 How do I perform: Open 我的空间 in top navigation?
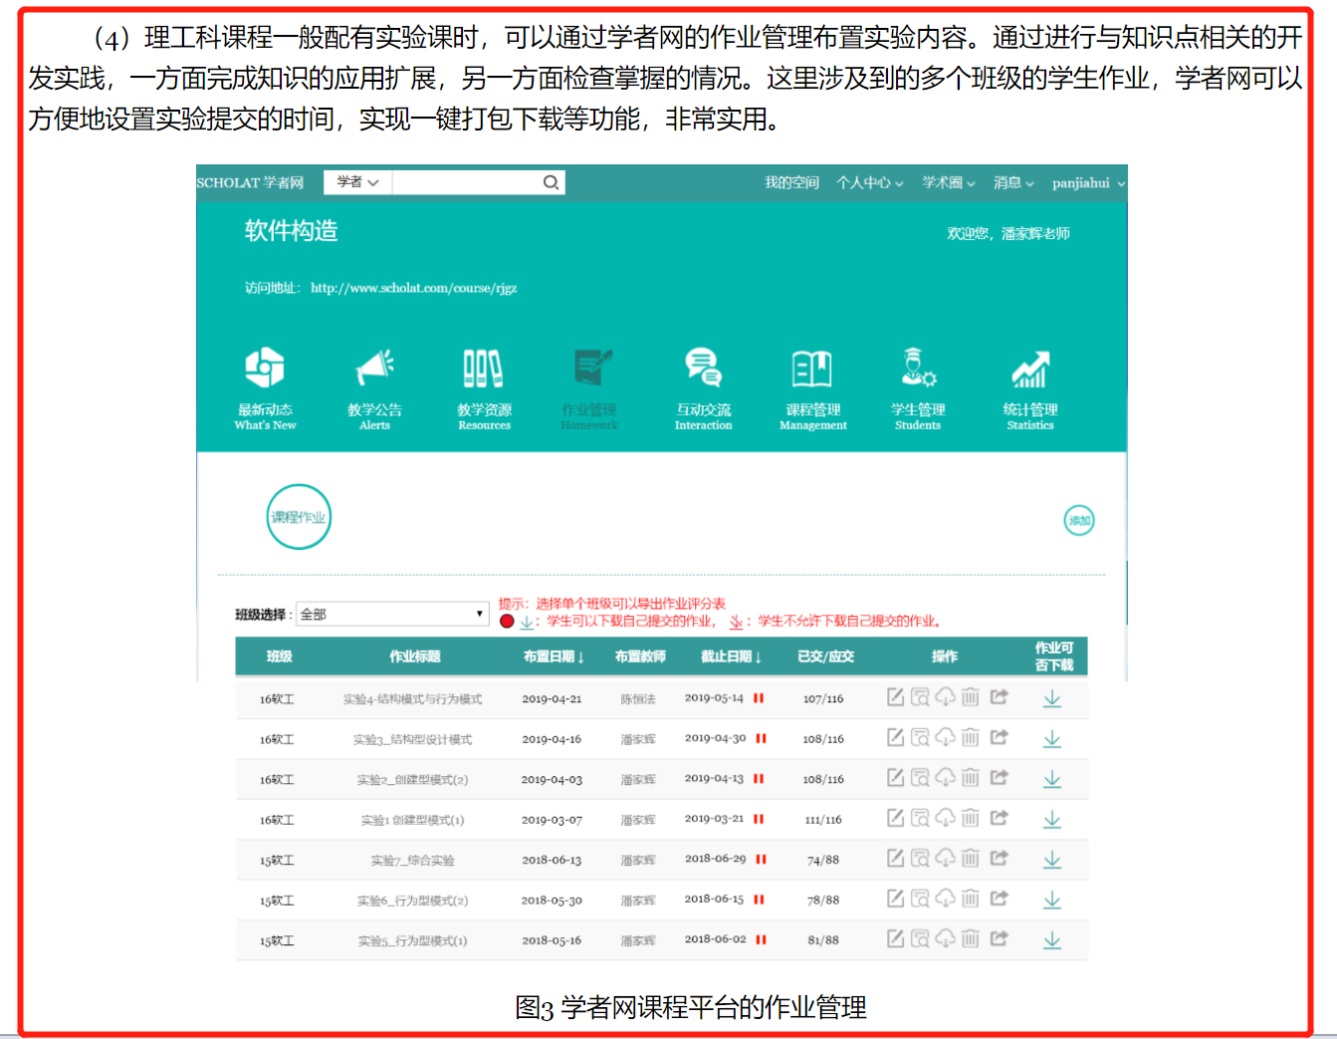click(x=791, y=183)
